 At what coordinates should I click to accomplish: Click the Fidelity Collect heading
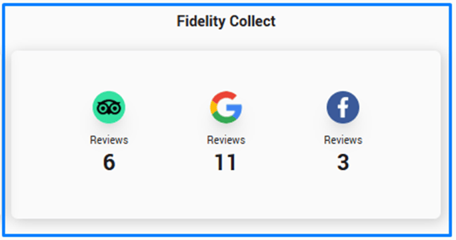(226, 21)
